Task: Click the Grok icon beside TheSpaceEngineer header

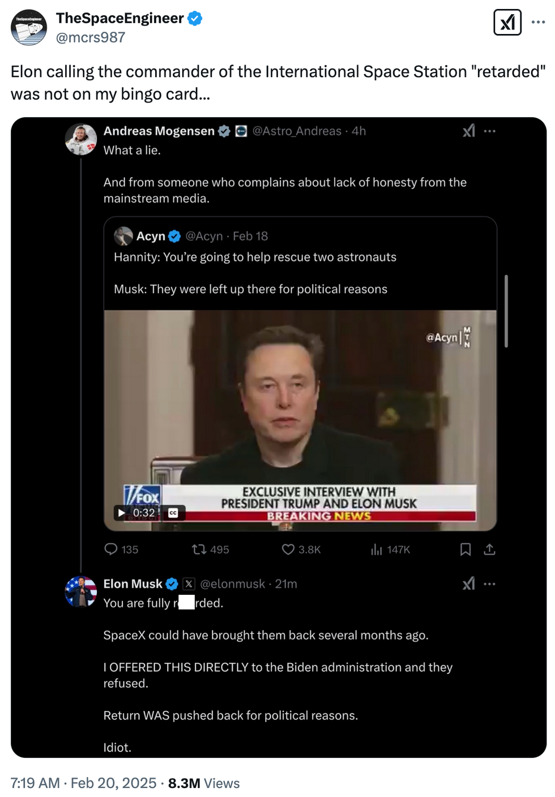Action: click(507, 23)
